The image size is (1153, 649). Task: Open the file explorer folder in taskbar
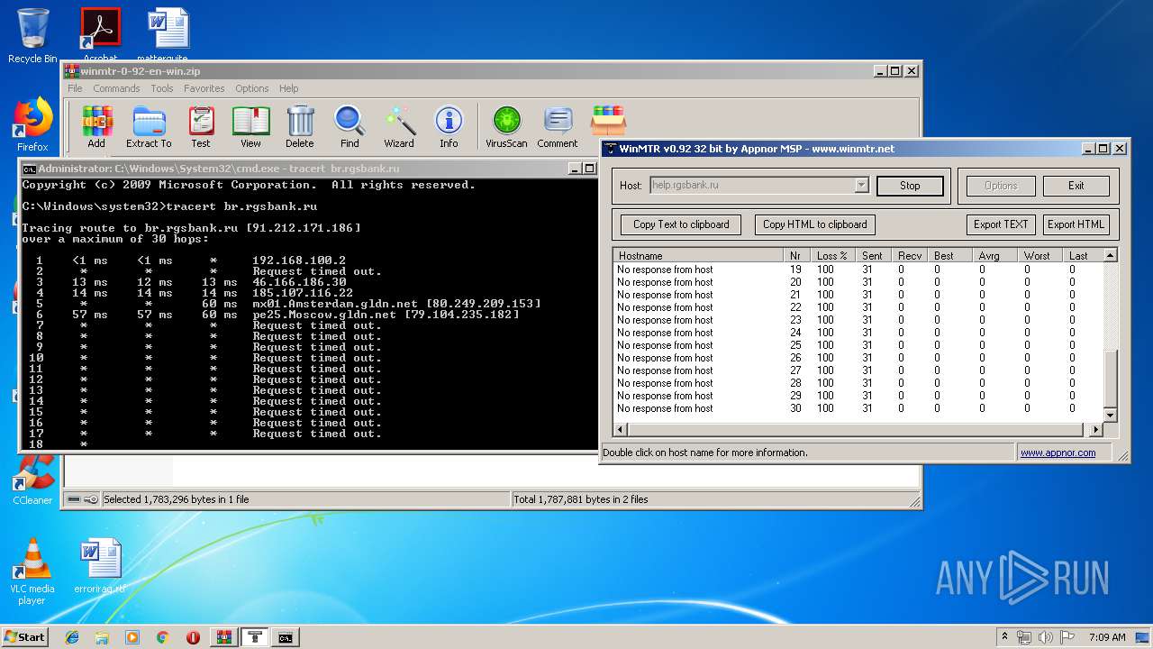coord(102,637)
